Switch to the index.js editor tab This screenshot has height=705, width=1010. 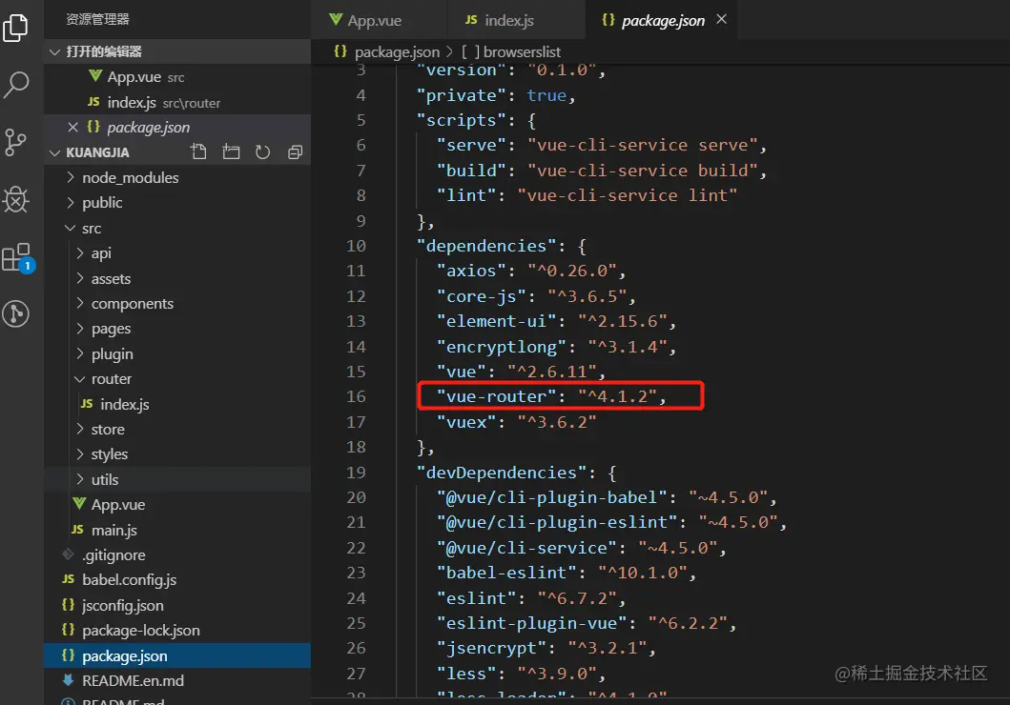point(517,20)
